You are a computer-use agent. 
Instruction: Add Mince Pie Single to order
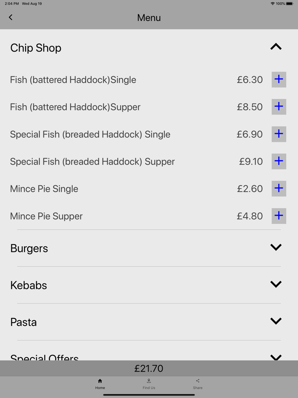279,189
